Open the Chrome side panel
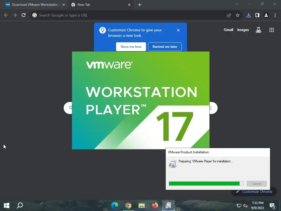The height and width of the screenshot is (211, 281). [x=257, y=15]
